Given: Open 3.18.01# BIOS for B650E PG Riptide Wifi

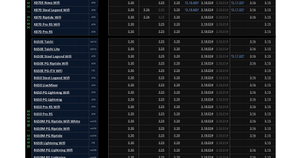Looking at the screenshot, I should tap(222, 63).
